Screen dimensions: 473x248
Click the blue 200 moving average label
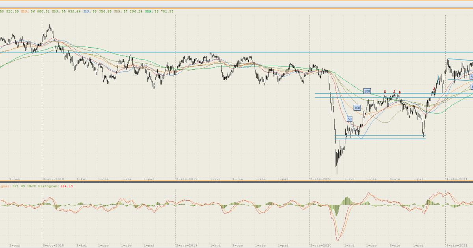tap(367, 91)
